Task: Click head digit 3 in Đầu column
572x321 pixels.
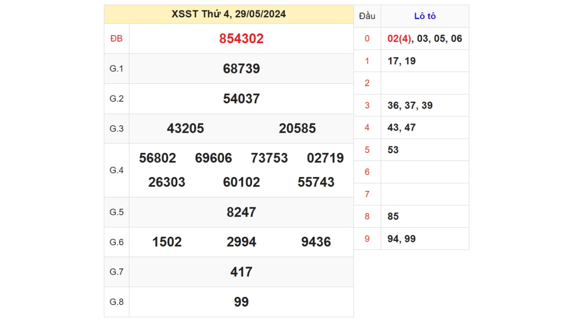Action: coord(367,106)
